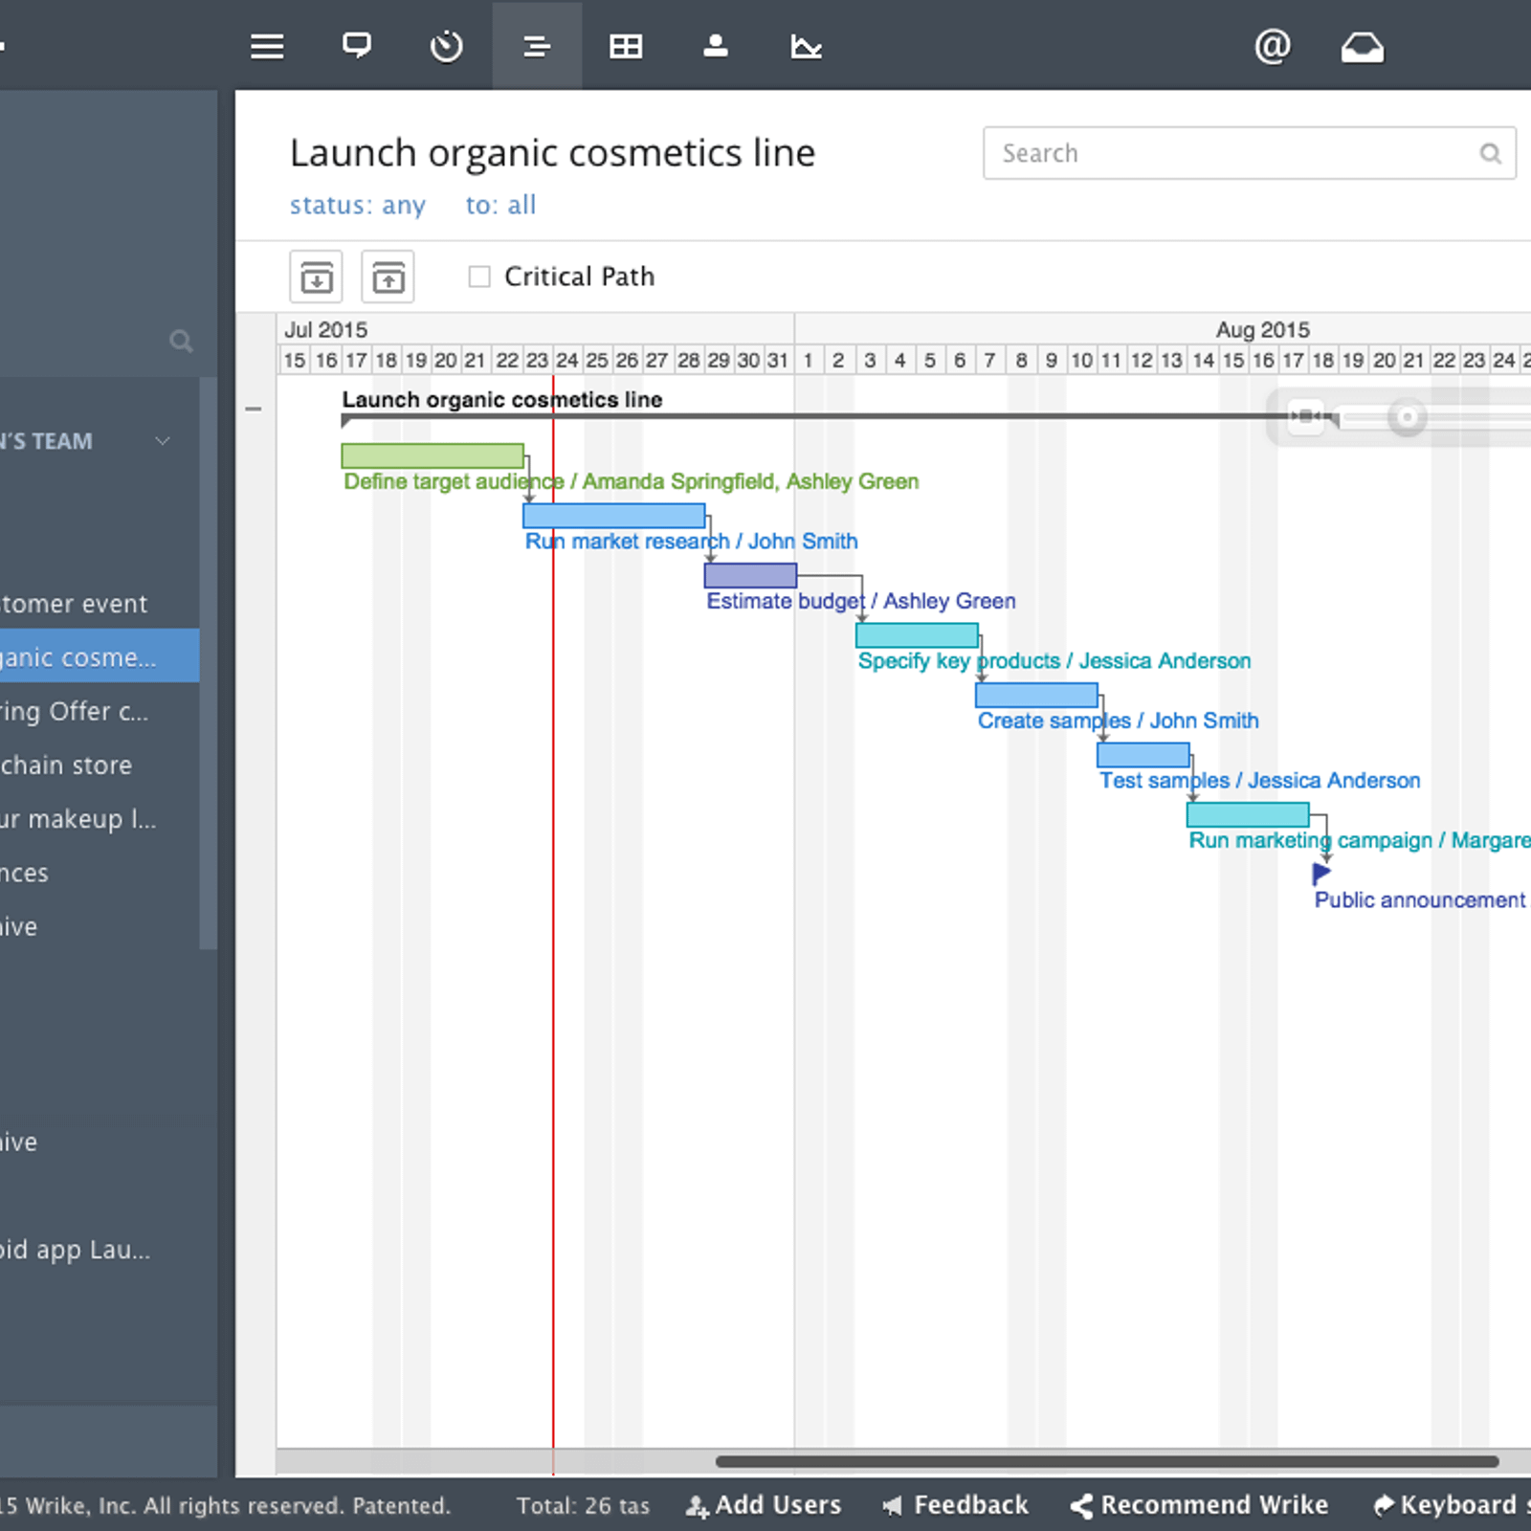The image size is (1531, 1531).
Task: Click the 'Total: 26 tas' status text
Action: pos(583,1505)
